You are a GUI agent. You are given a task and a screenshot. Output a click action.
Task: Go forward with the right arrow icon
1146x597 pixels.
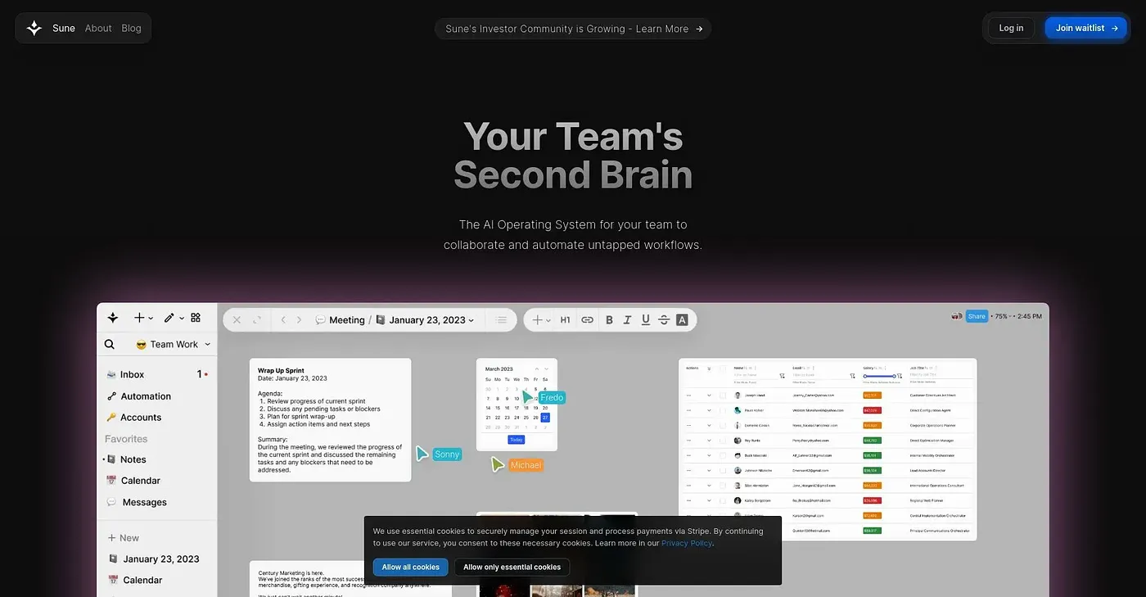coord(300,320)
